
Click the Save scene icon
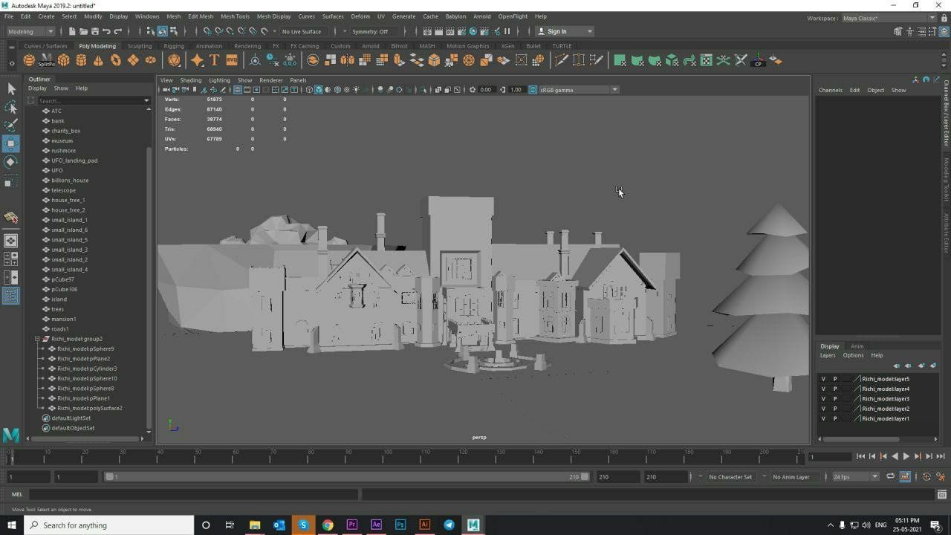tap(94, 31)
